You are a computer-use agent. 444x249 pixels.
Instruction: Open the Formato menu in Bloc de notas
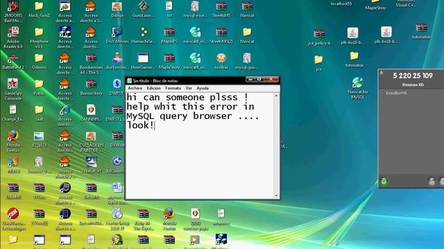point(173,88)
